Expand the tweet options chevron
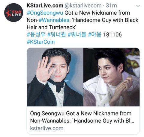144x137 pixels. coord(138,6)
